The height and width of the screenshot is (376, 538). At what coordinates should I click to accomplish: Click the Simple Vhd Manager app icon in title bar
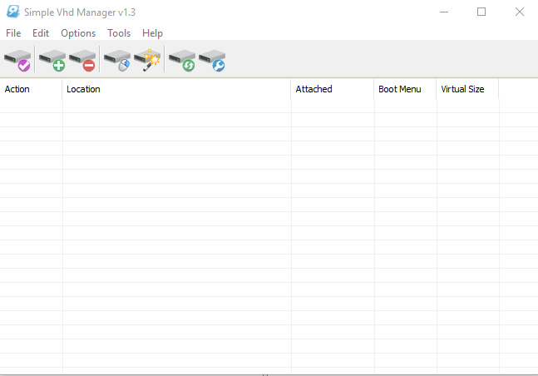click(13, 12)
